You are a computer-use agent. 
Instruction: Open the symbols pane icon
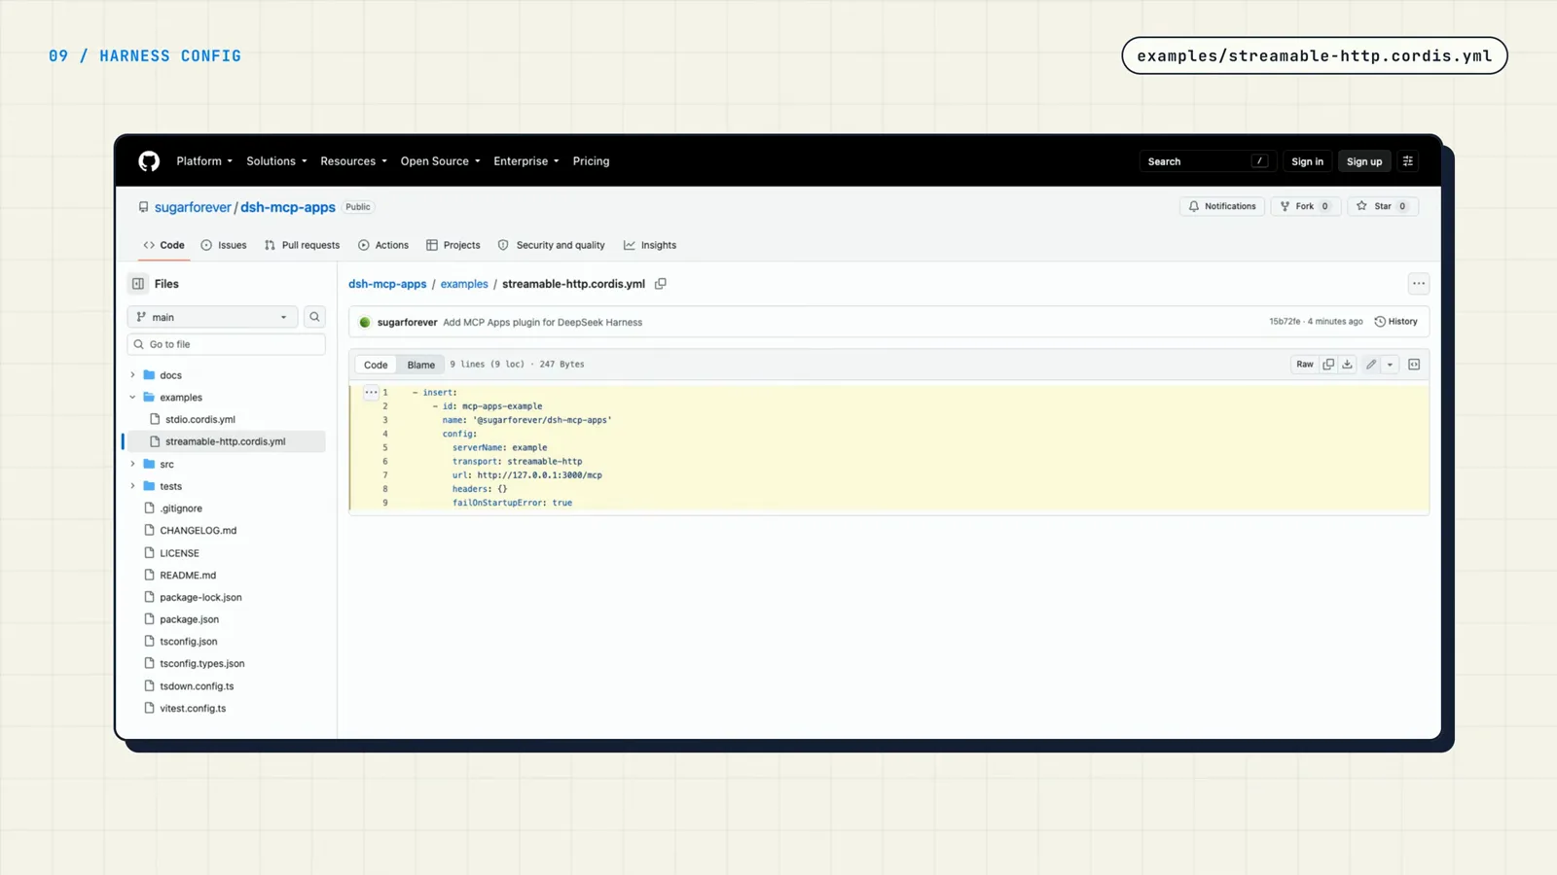point(1414,365)
